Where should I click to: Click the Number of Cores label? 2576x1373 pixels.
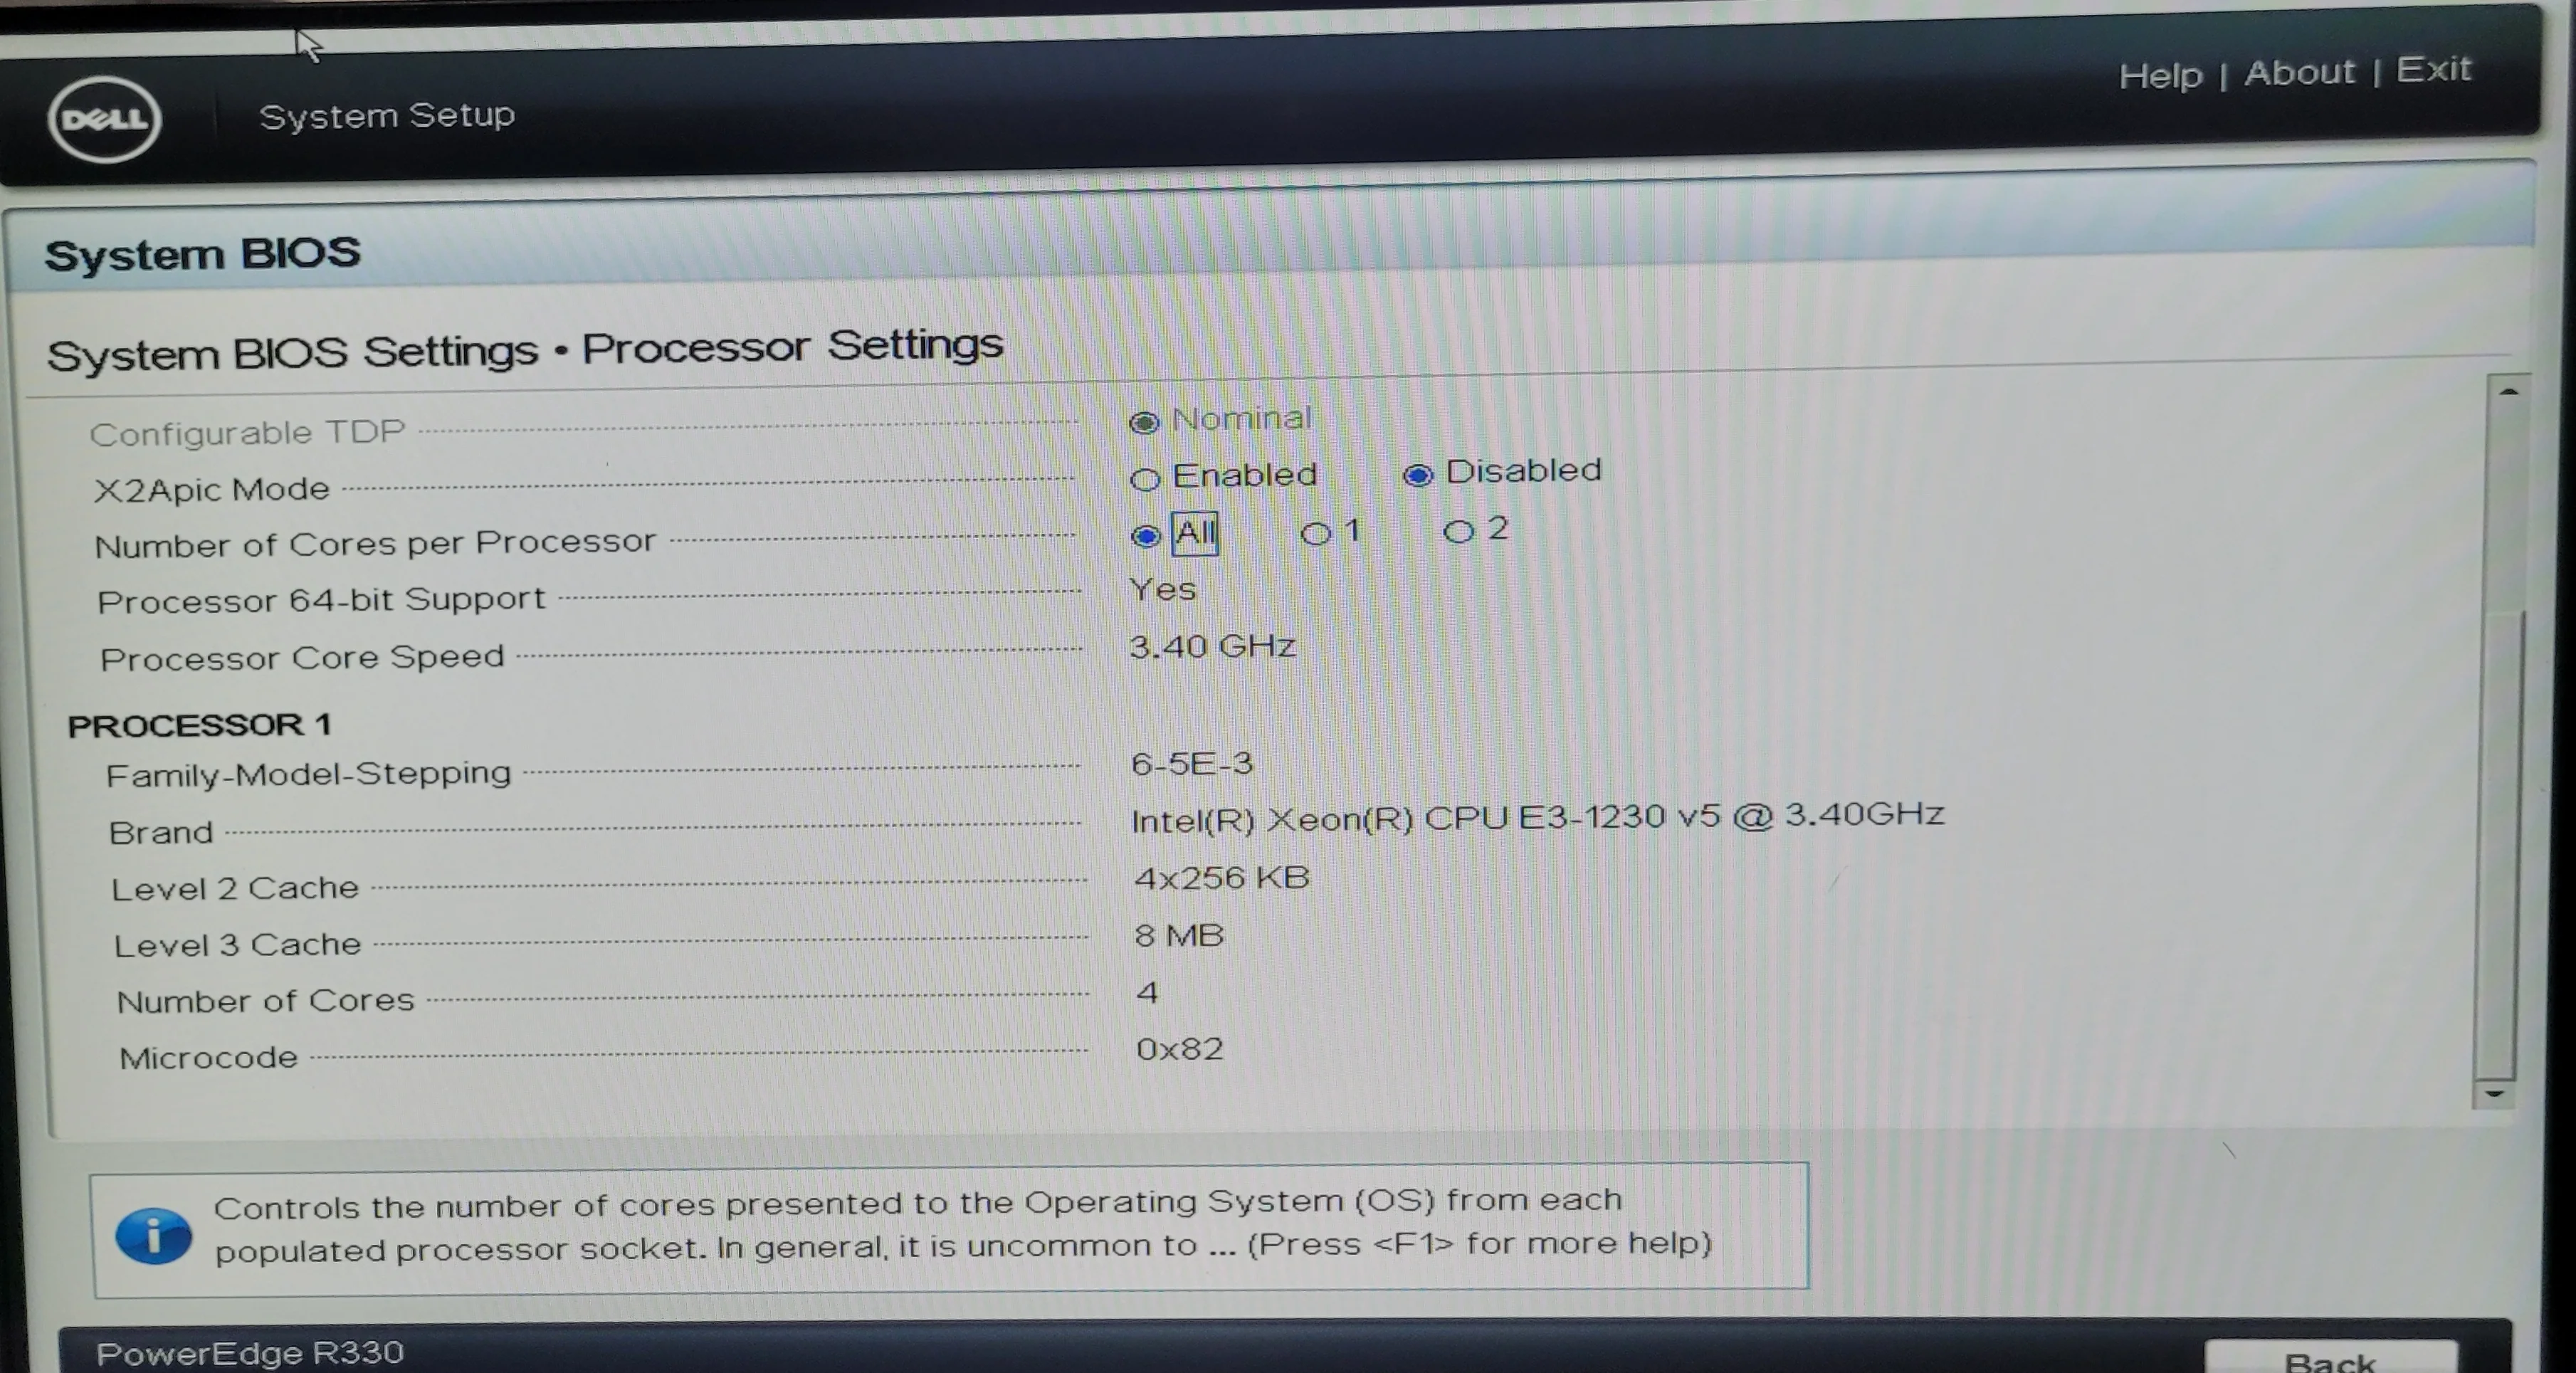pyautogui.click(x=265, y=1001)
